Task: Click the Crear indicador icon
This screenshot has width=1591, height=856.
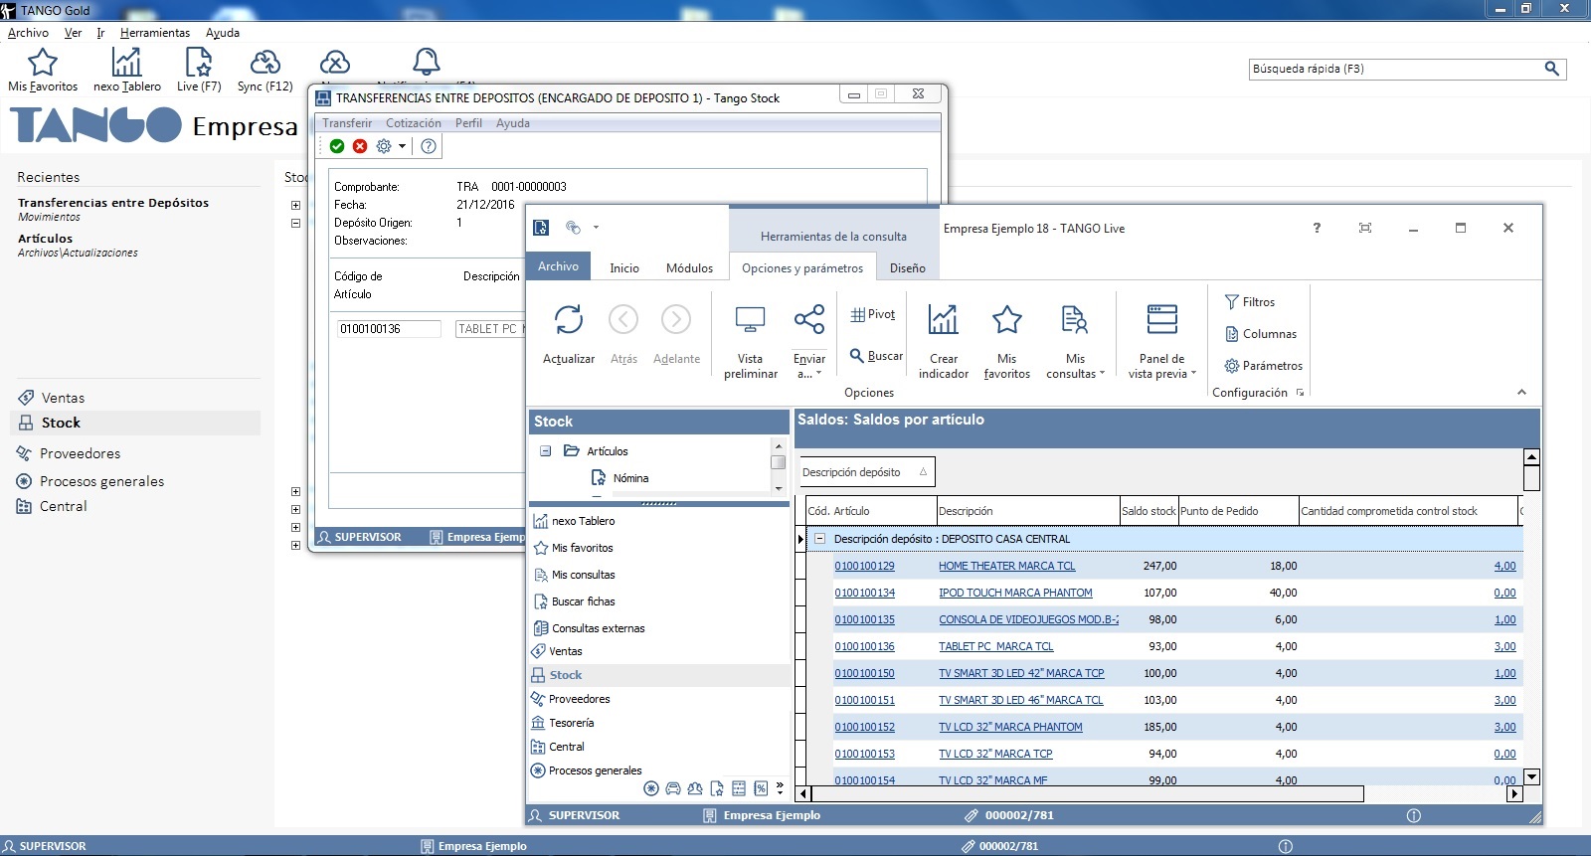Action: (x=943, y=321)
